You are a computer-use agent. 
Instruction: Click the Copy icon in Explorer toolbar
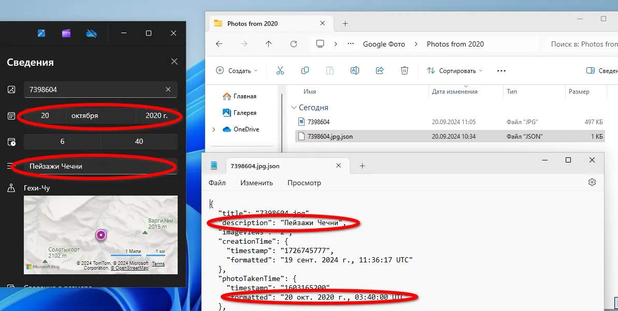(x=305, y=70)
